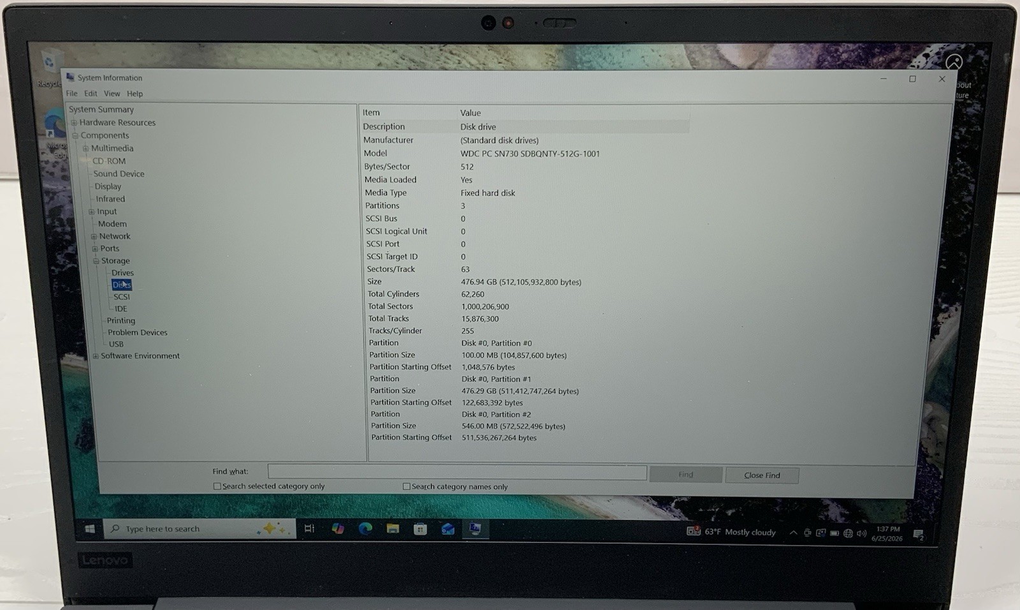1020x610 pixels.
Task: Open Outlook mail from the taskbar
Action: 448,529
